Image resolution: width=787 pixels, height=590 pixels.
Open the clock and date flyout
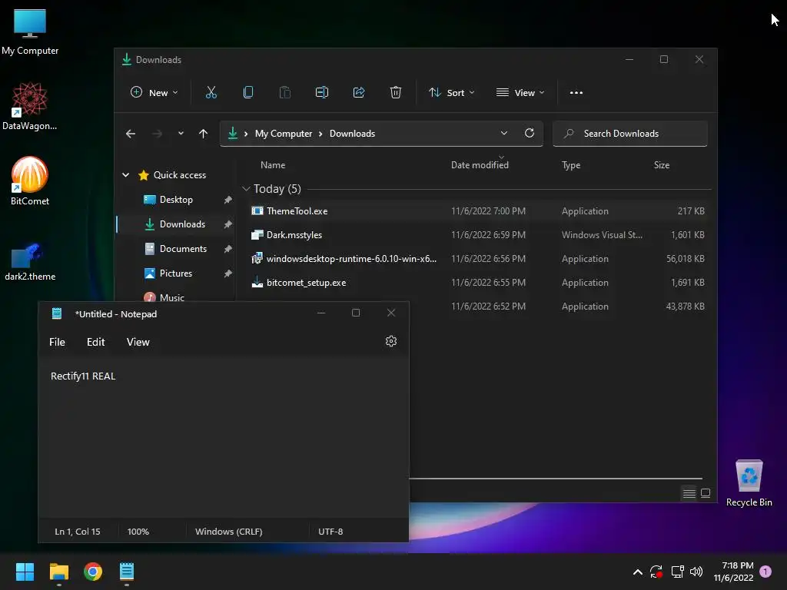coord(733,572)
